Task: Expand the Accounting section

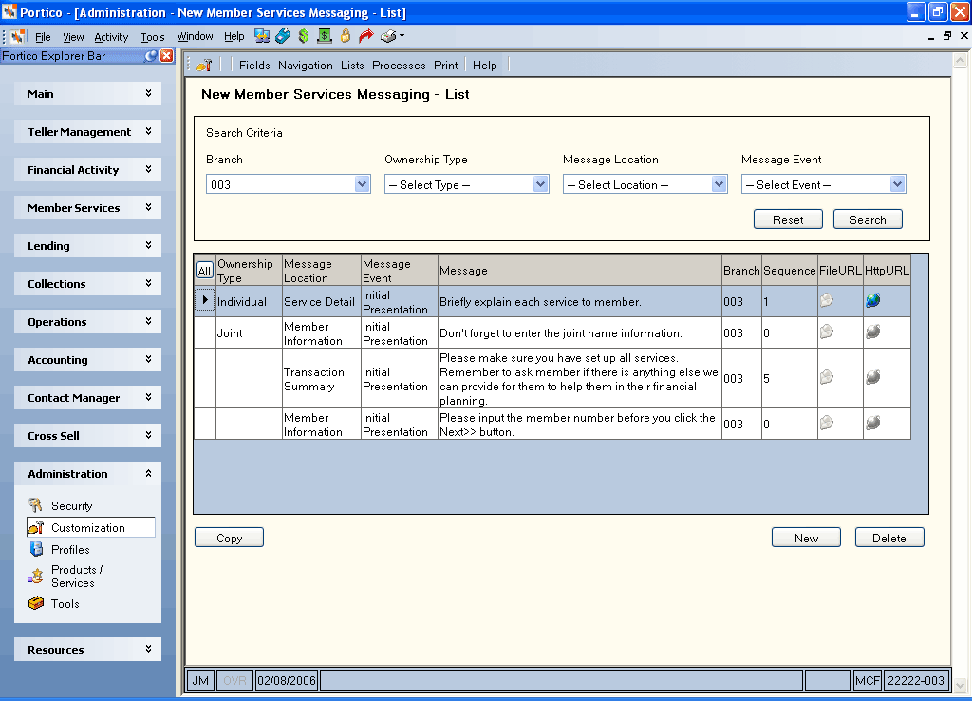Action: tap(87, 360)
